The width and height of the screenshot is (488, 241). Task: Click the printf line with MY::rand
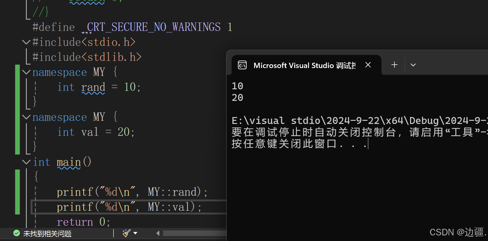click(132, 192)
